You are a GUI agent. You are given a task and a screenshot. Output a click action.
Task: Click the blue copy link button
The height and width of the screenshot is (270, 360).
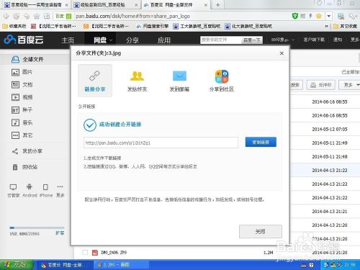tap(261, 142)
